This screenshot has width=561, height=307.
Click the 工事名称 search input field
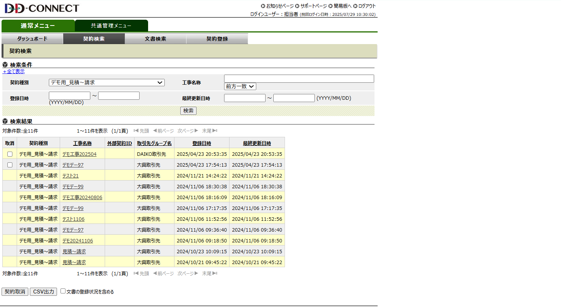pos(299,78)
